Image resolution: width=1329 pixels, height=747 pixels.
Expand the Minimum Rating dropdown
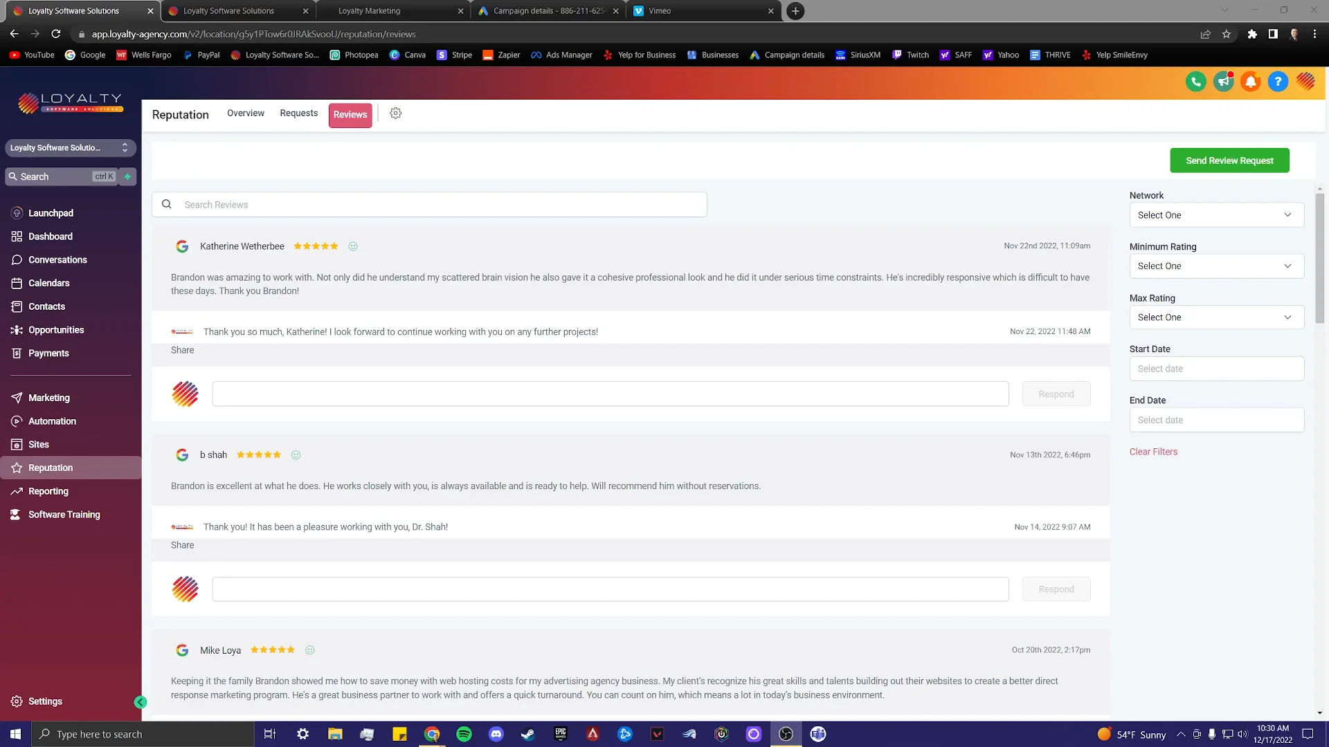[1215, 266]
